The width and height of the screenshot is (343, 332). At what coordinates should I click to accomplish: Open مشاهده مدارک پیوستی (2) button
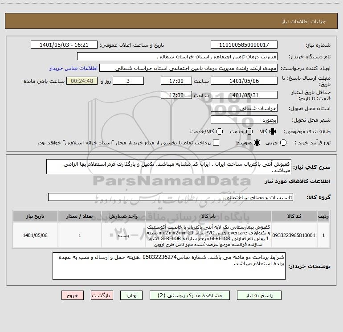[x=190, y=295]
